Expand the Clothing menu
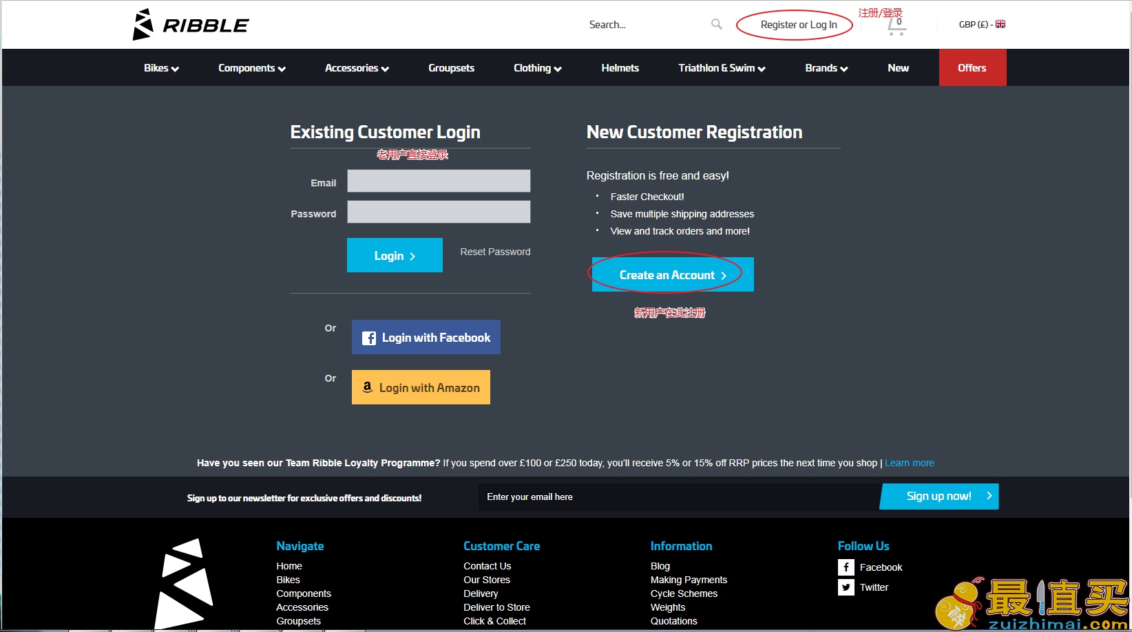1132x632 pixels. pos(538,68)
